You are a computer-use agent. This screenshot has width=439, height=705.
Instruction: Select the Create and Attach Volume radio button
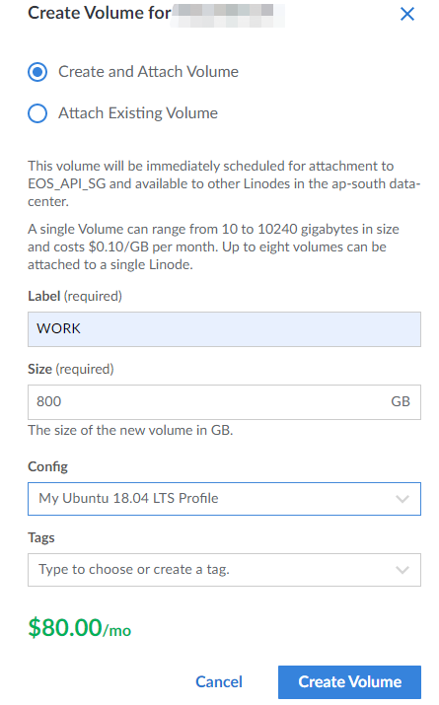(x=37, y=72)
